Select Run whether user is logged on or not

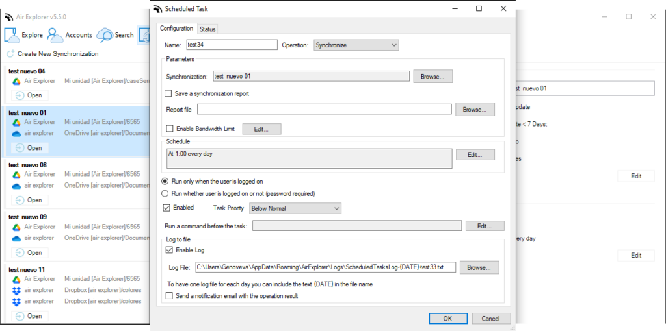165,193
